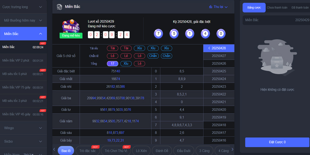Collapse the Miền Bắc sidebar section

[23, 34]
